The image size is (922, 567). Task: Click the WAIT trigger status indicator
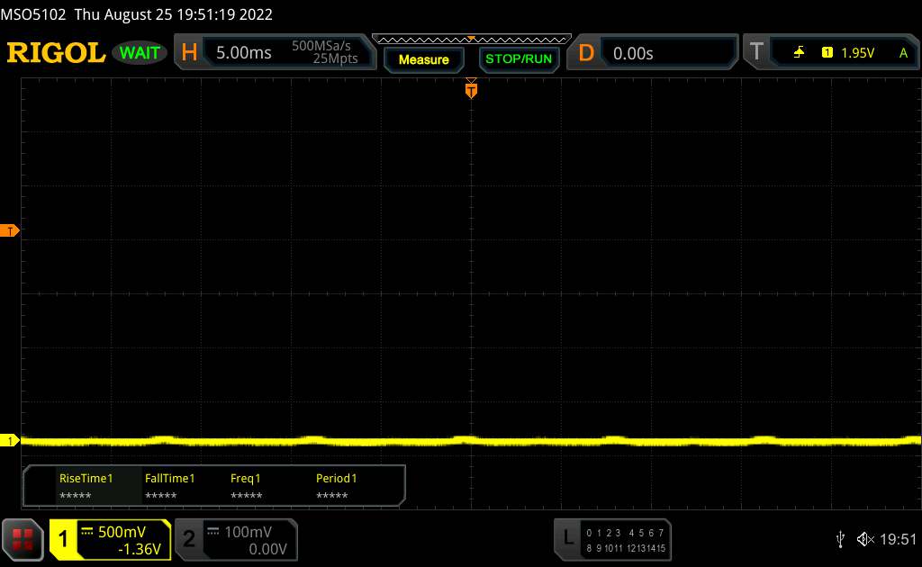[140, 53]
